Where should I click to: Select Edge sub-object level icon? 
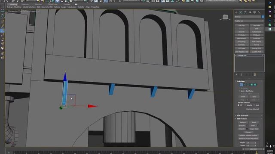[x=244, y=85]
